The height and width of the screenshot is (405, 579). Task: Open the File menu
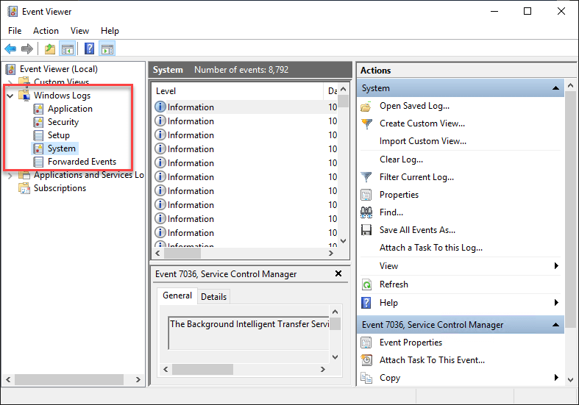(x=15, y=31)
